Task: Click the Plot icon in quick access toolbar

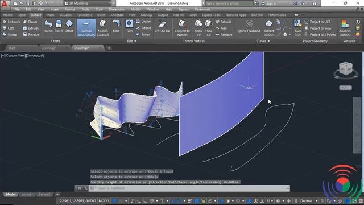Action: (x=41, y=3)
